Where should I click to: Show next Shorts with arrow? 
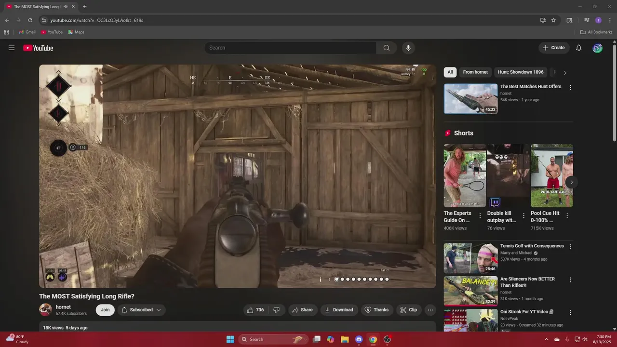[x=571, y=182]
